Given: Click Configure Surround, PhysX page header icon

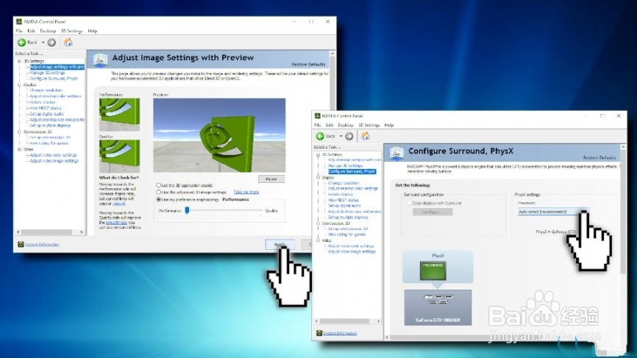Looking at the screenshot, I should point(396,153).
